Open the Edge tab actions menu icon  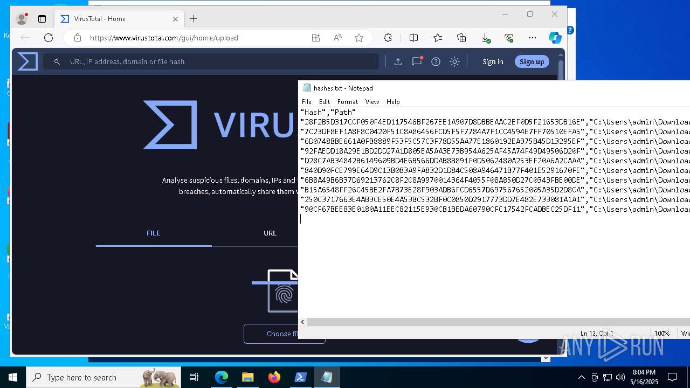tap(42, 19)
